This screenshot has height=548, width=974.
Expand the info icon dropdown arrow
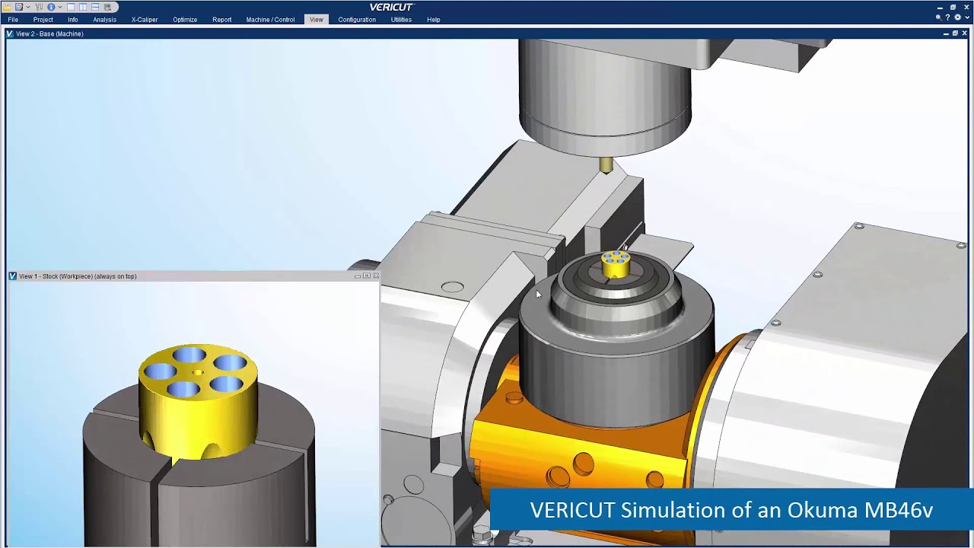60,7
